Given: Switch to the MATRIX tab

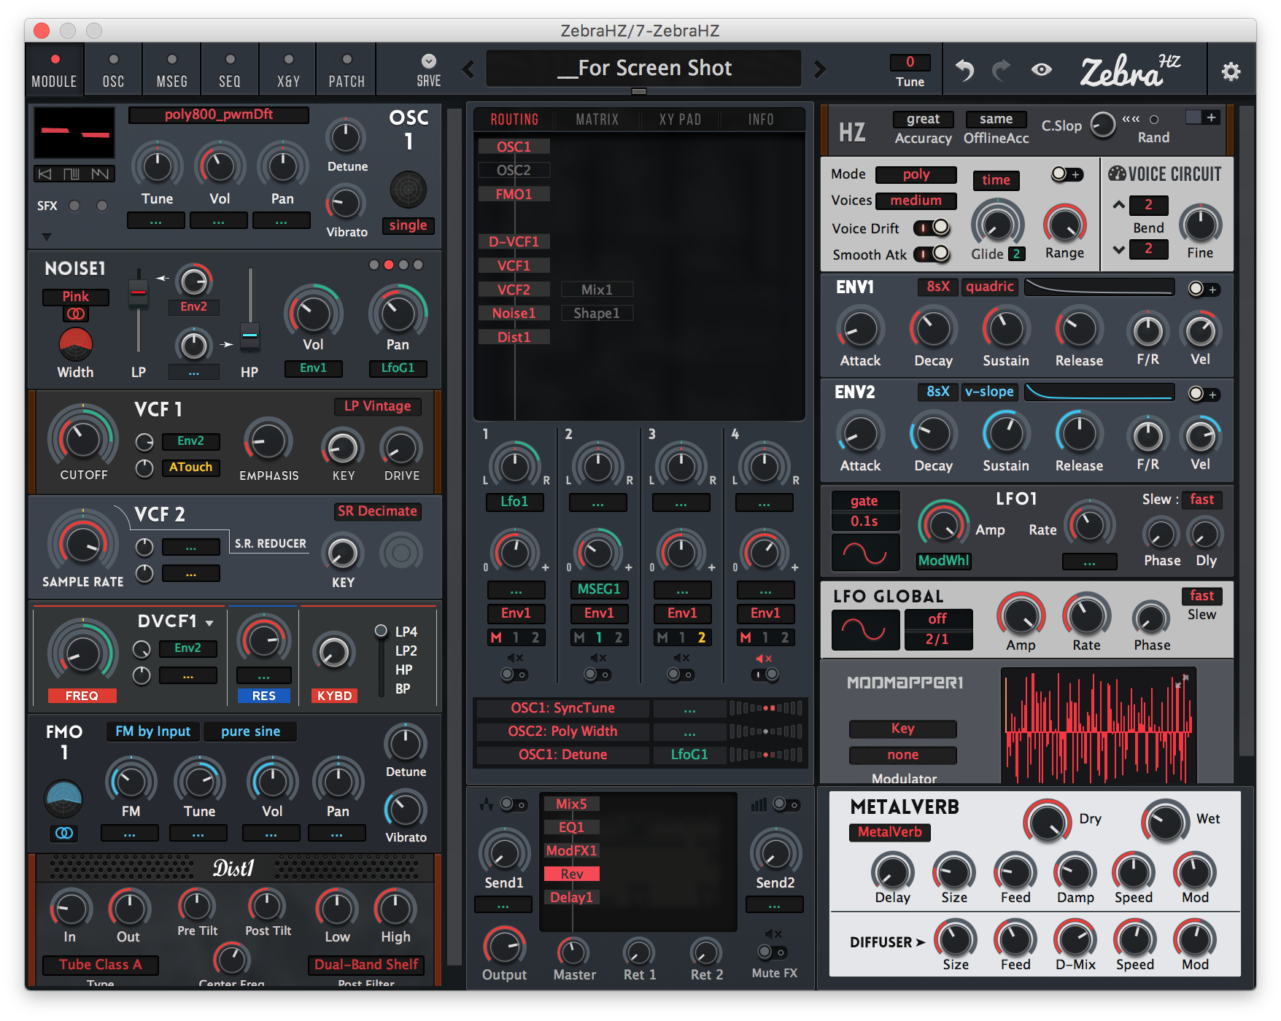Looking at the screenshot, I should (597, 120).
